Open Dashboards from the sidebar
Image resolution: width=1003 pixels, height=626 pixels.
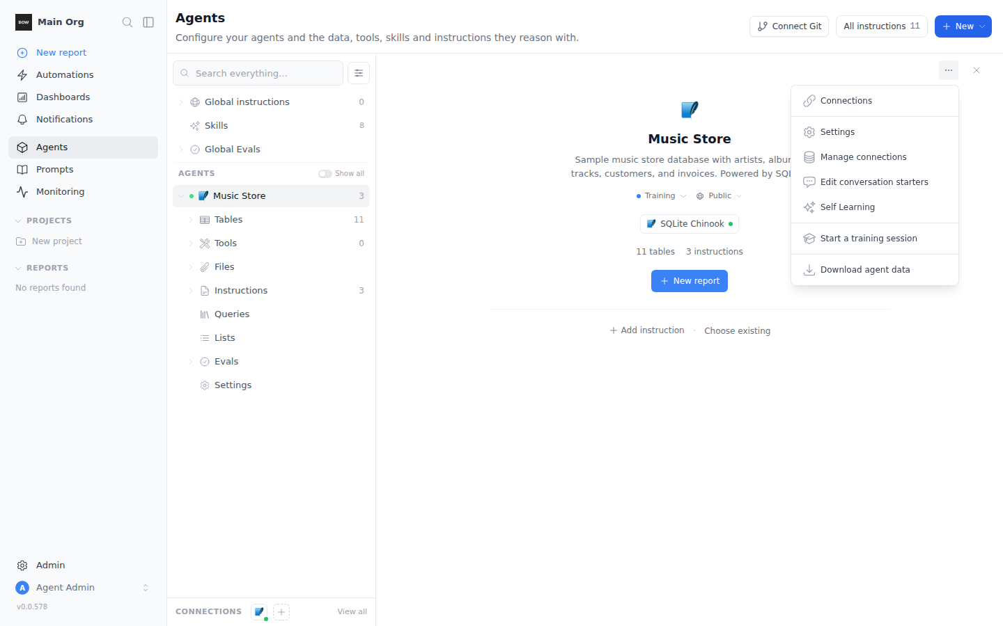pos(84,97)
